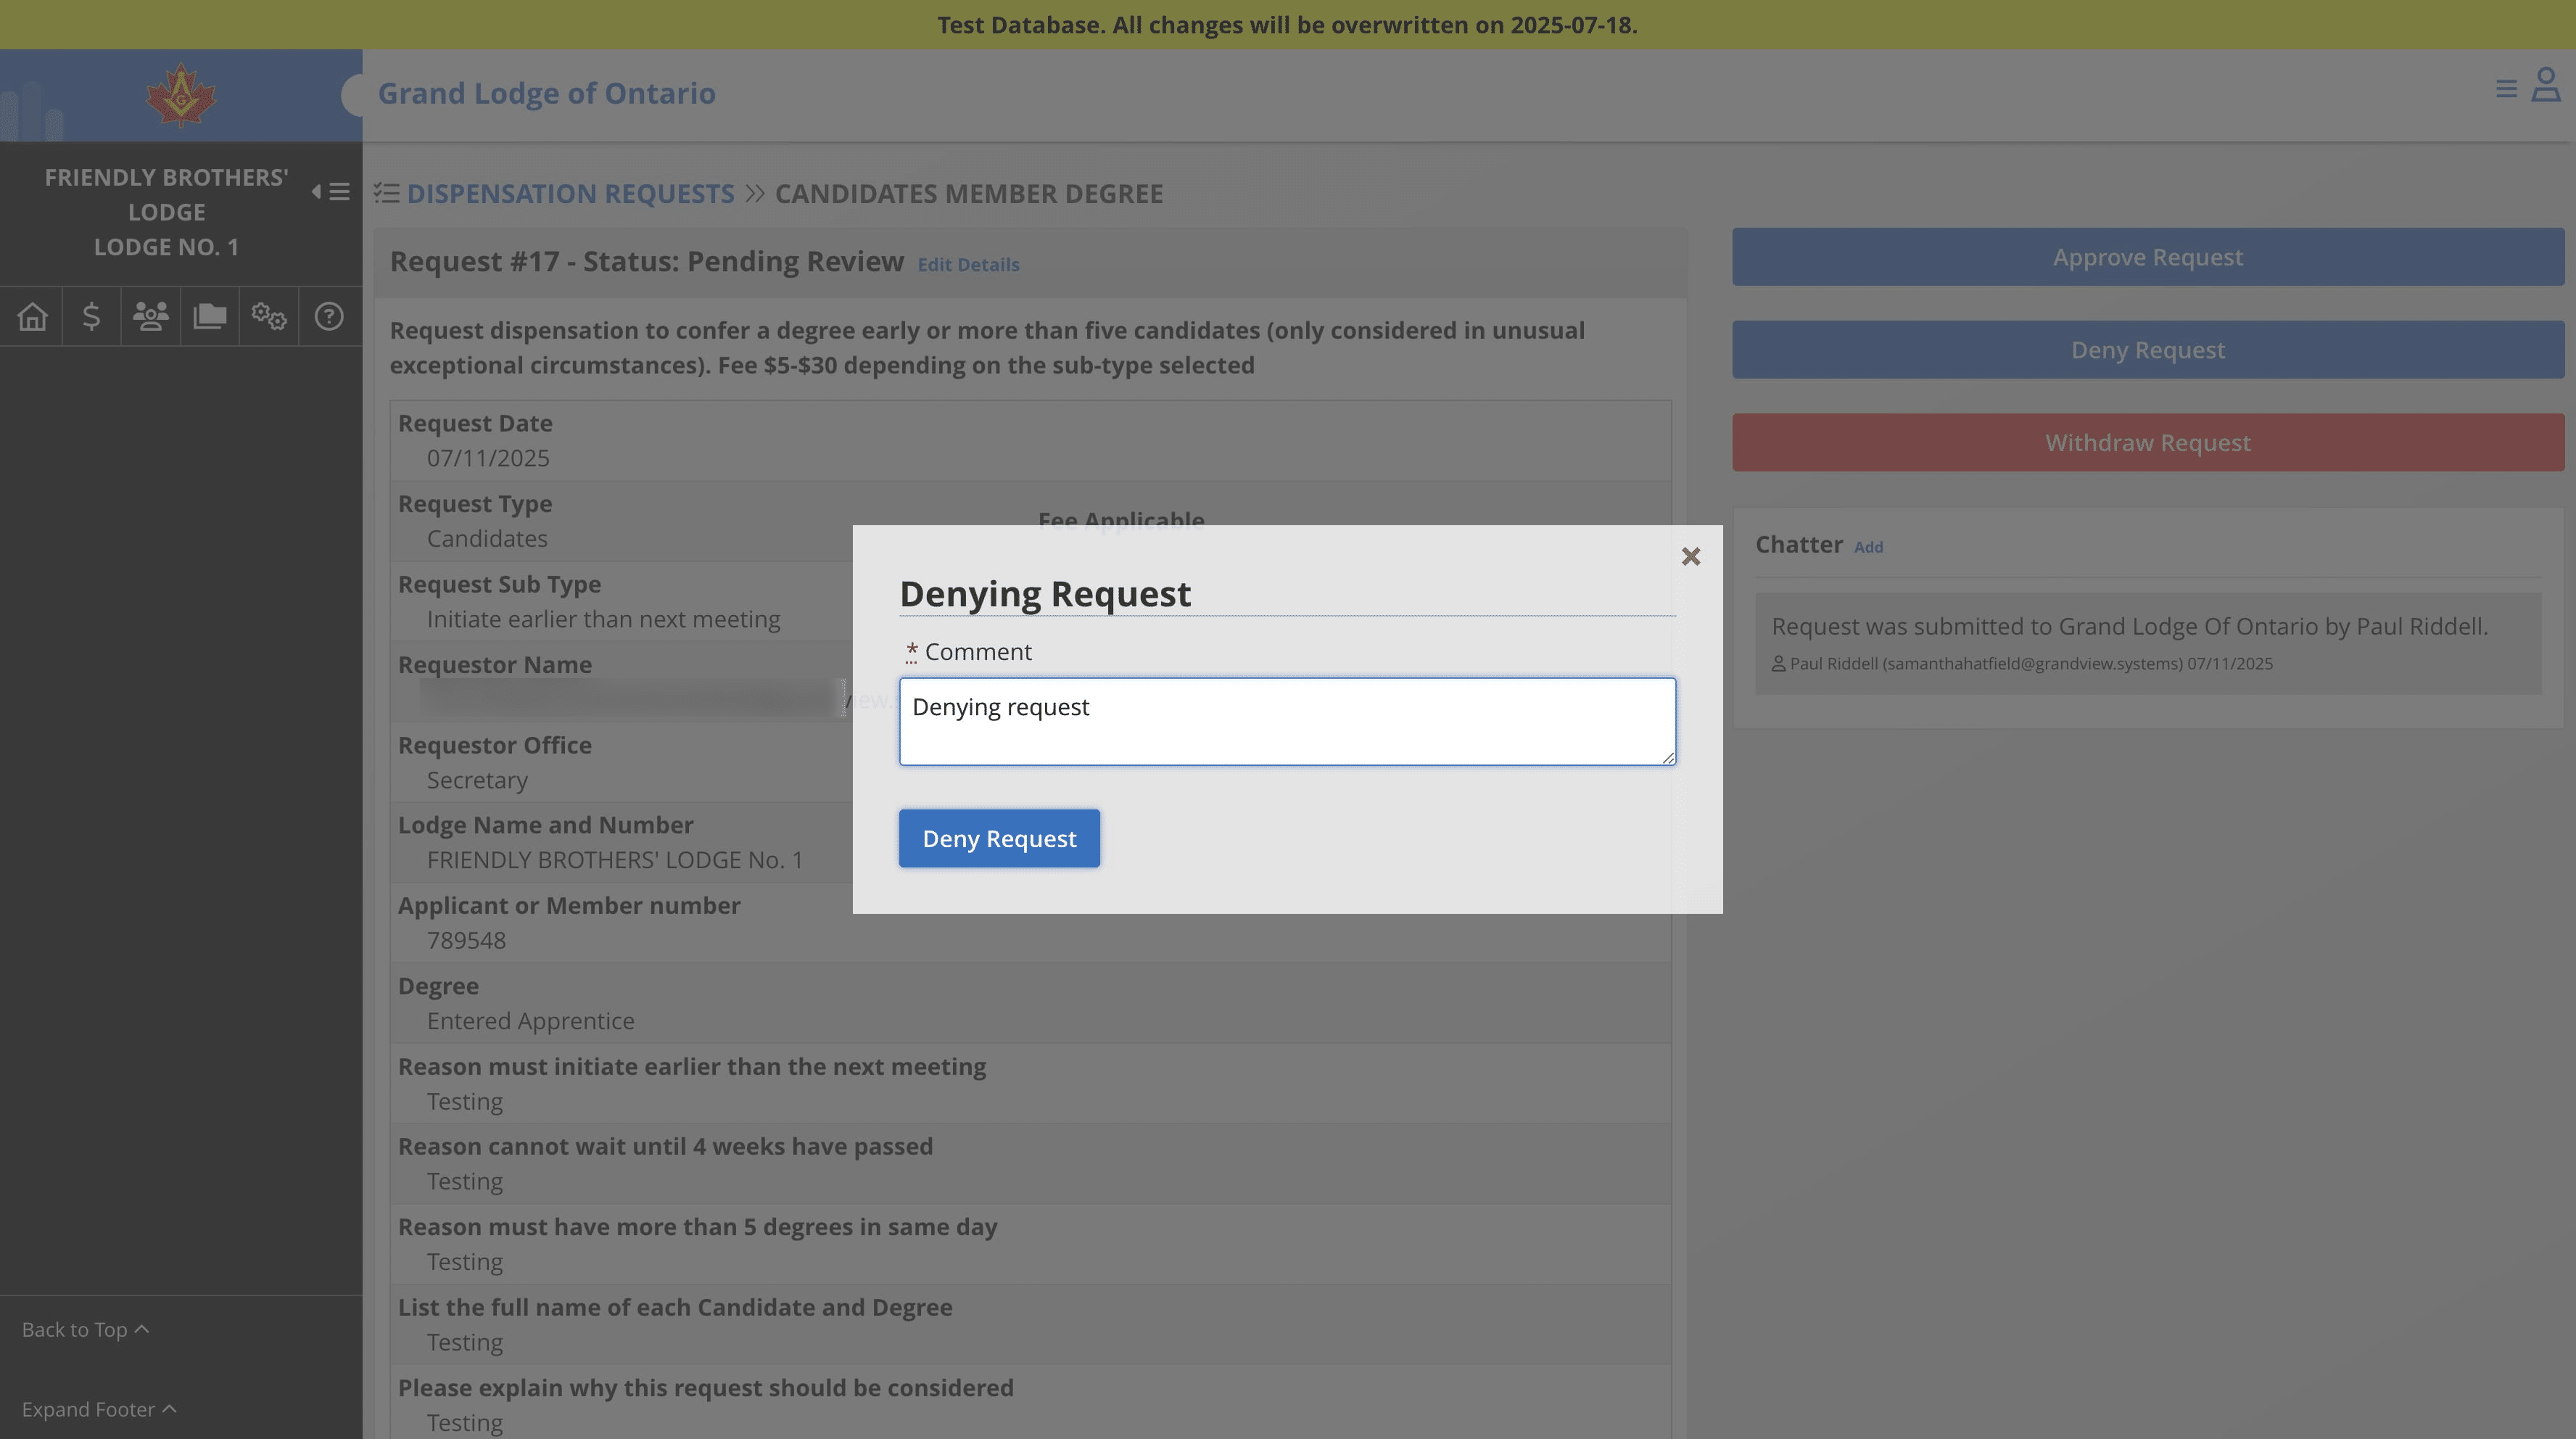Select 'FRIENDLY BROTHERS' LODGE No. 1' value
This screenshot has width=2576, height=1439.
(x=615, y=860)
